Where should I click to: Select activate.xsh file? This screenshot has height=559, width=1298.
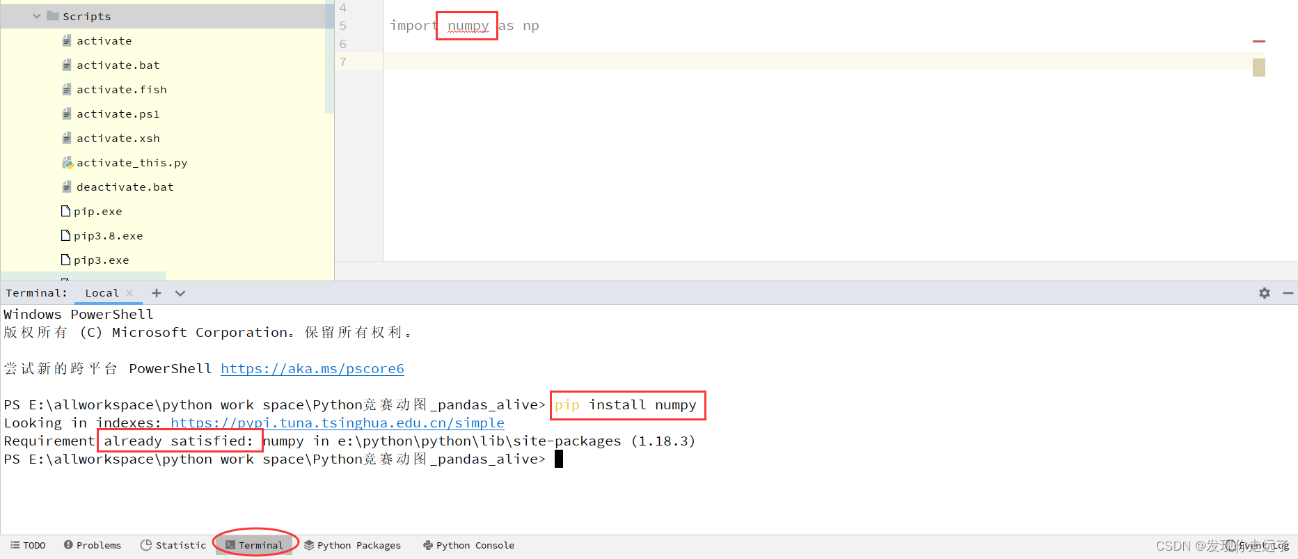[x=118, y=139]
